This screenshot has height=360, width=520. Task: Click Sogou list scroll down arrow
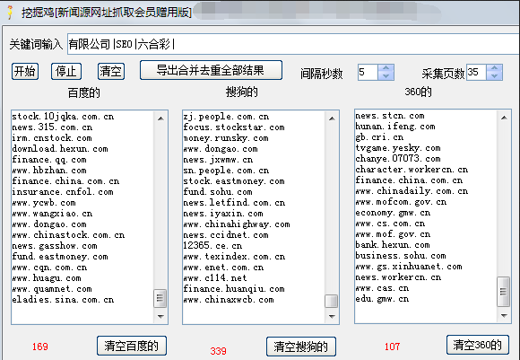332,317
